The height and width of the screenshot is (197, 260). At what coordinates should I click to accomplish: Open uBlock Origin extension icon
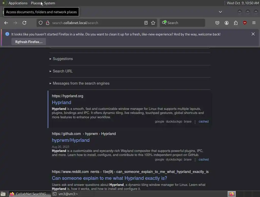(x=245, y=23)
